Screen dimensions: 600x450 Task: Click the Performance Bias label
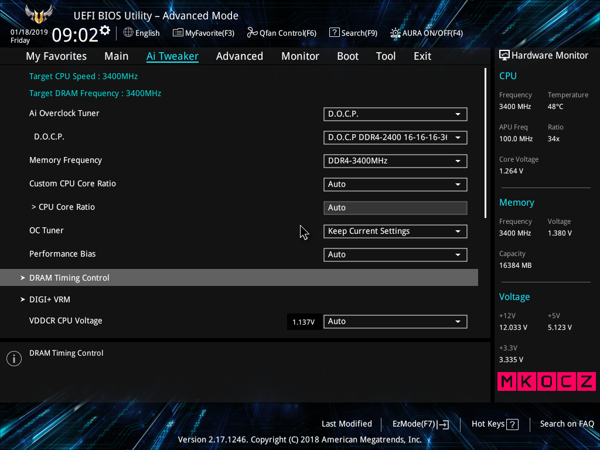tap(62, 254)
